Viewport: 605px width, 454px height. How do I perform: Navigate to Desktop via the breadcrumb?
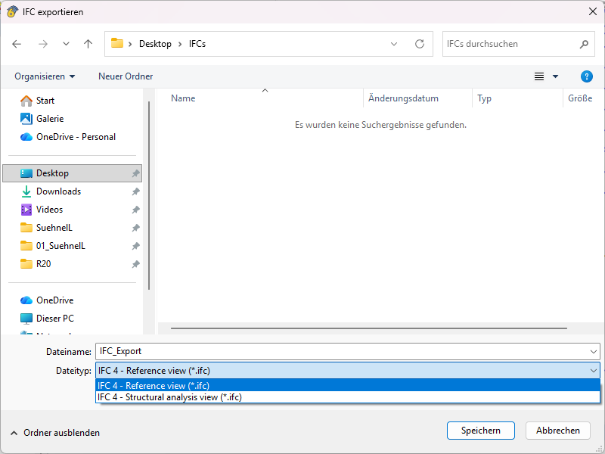(x=155, y=44)
